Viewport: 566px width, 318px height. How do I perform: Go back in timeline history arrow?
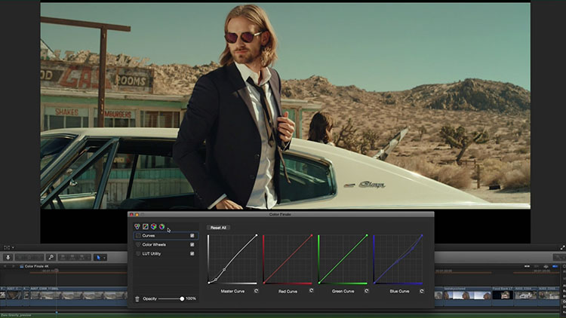[5, 266]
